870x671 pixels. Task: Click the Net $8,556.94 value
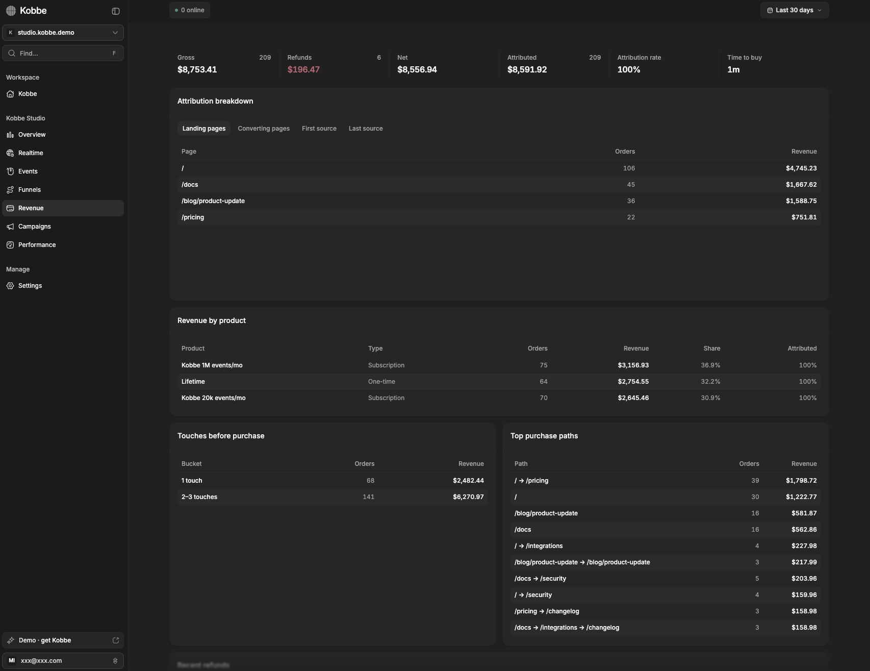pos(417,69)
